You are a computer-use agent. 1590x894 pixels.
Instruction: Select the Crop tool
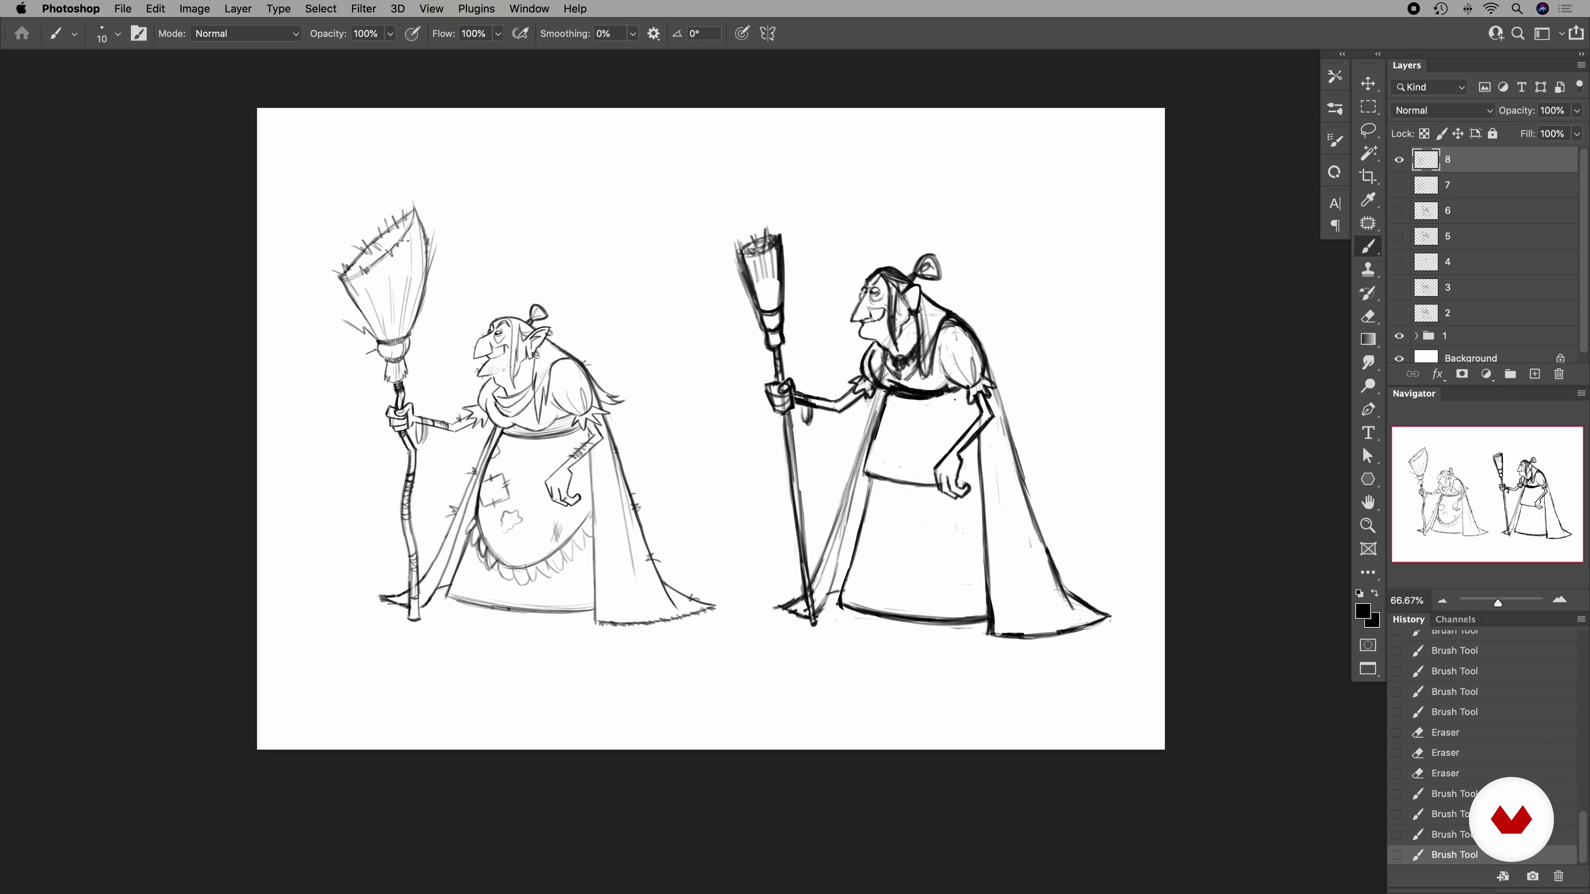[x=1368, y=176]
